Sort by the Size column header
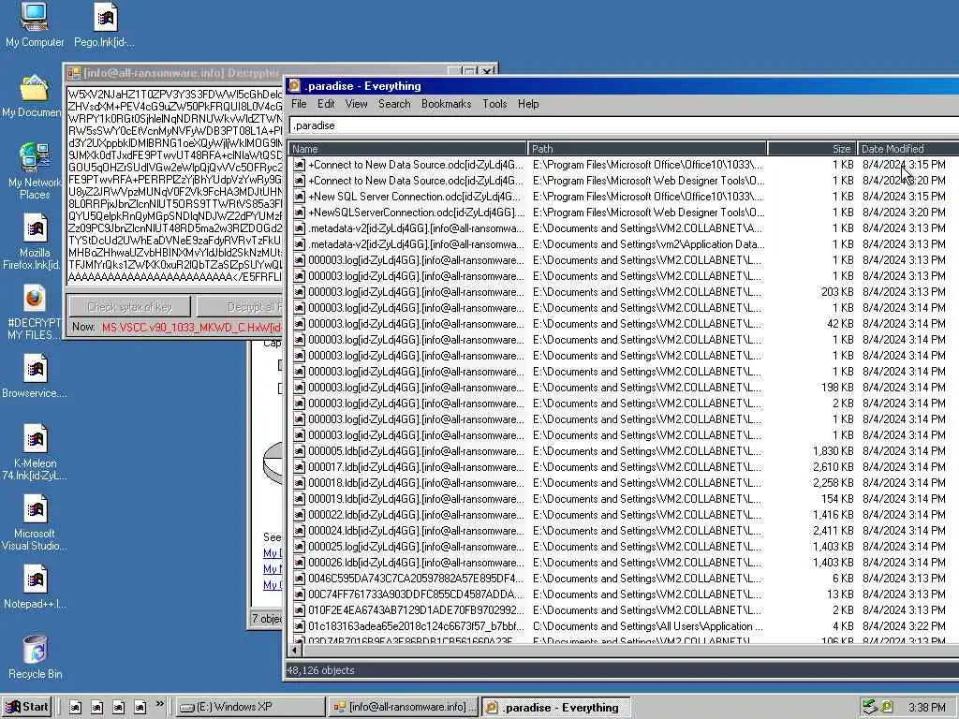This screenshot has width=959, height=719. coord(812,149)
